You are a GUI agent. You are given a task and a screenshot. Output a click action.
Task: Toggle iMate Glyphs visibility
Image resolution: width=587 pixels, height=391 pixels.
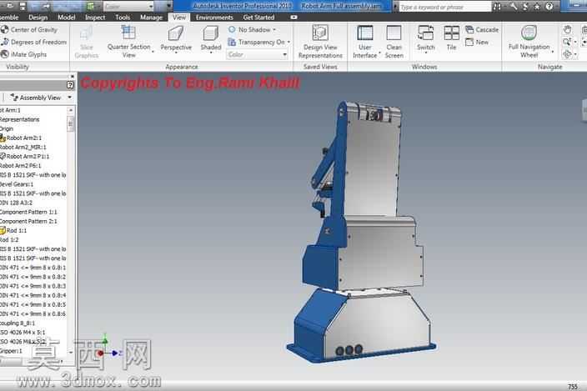click(x=24, y=54)
